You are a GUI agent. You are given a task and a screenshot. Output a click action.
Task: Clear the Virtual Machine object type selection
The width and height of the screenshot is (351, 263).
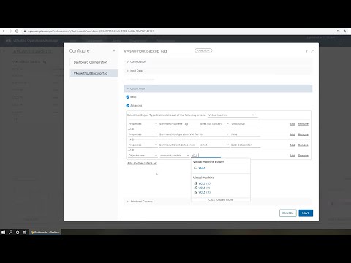click(252, 115)
